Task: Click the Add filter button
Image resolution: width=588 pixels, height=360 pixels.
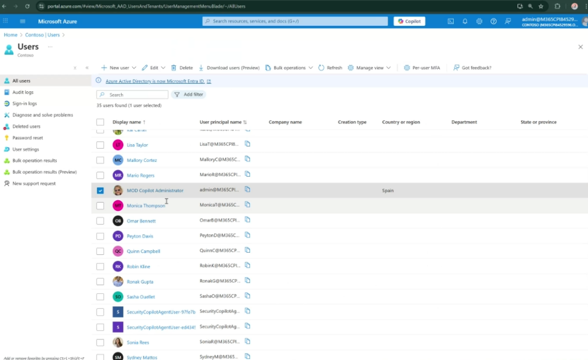Action: click(x=189, y=95)
